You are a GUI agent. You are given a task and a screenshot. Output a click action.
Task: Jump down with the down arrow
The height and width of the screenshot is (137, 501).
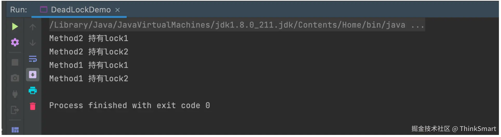(33, 43)
